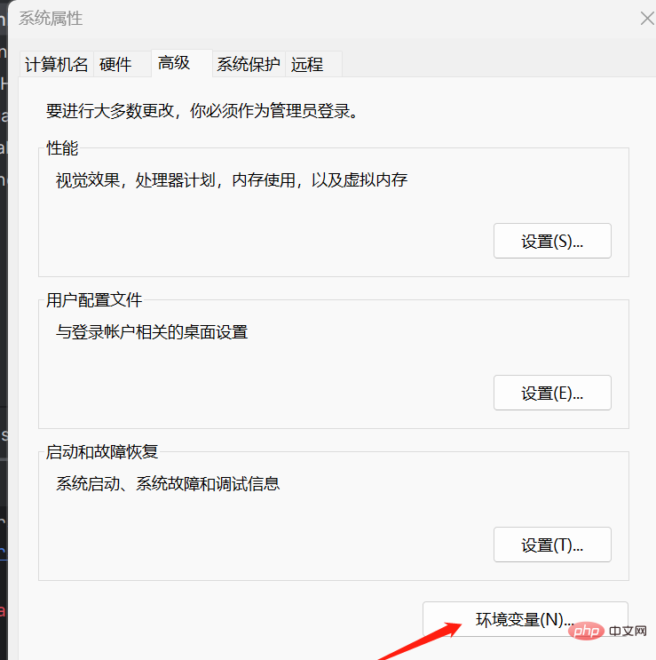Click the description 视觉效果，处理器计划，内存使用，以及虚拟内存
Image resolution: width=656 pixels, height=660 pixels.
[x=232, y=180]
